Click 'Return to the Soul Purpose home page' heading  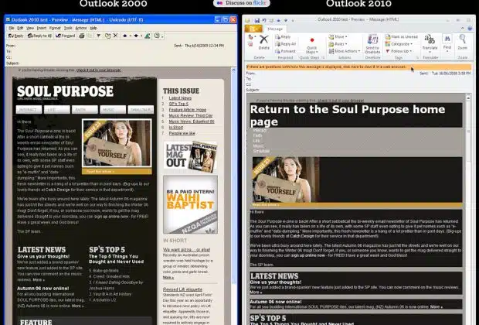(x=348, y=115)
